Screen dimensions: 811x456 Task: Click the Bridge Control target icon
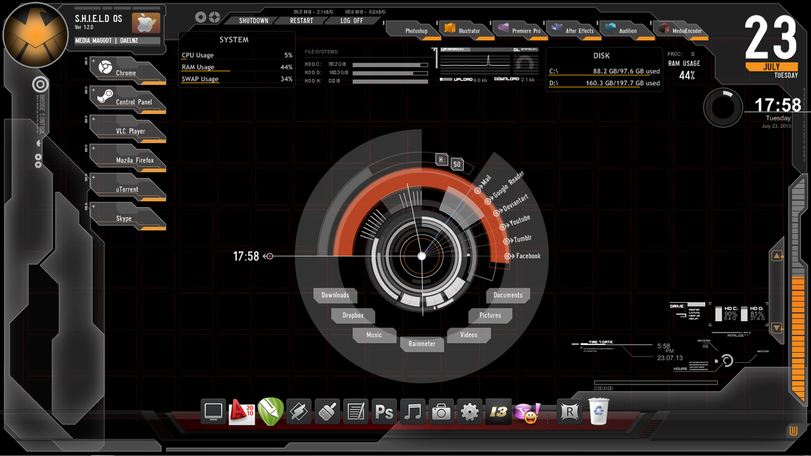click(41, 84)
